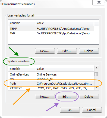Select the OnlineServices system variable

click(x=51, y=74)
